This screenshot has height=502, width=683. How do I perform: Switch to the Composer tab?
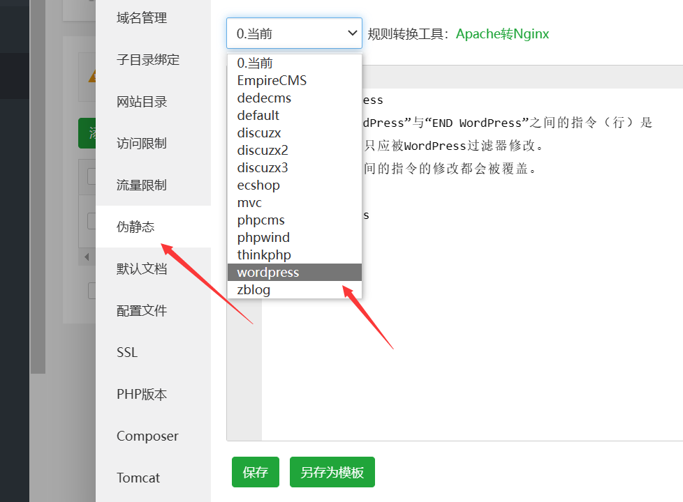(147, 436)
